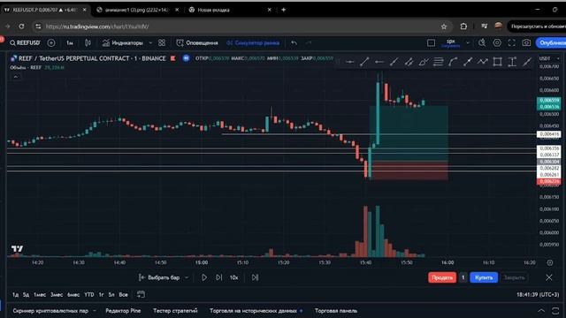
Task: Open the 1m timeframe selector
Action: pos(70,43)
